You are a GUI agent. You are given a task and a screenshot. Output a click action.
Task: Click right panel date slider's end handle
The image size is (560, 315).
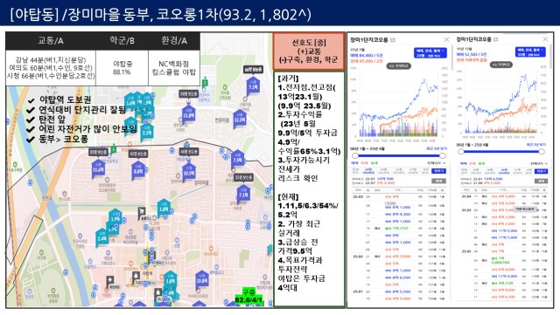click(542, 152)
